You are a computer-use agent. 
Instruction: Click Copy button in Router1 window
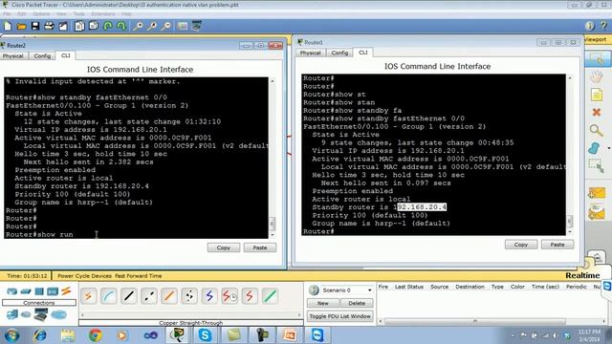(x=521, y=245)
